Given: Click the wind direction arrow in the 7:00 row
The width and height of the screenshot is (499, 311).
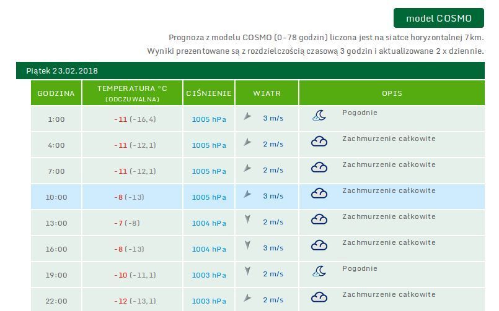Looking at the screenshot, I should (247, 168).
